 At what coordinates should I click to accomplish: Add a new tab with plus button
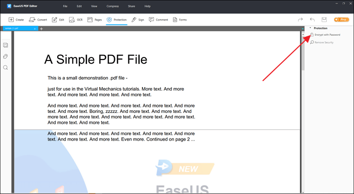41,29
